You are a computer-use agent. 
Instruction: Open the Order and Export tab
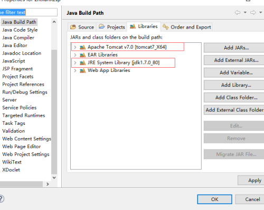(186, 27)
